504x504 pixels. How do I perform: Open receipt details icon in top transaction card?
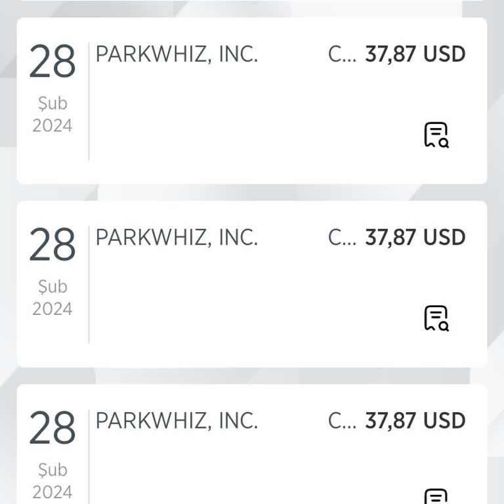click(436, 135)
